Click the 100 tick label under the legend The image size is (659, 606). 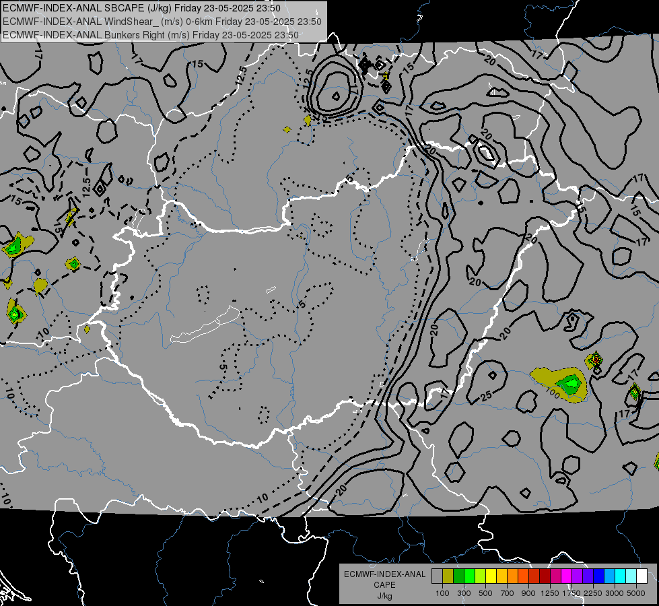pyautogui.click(x=442, y=593)
